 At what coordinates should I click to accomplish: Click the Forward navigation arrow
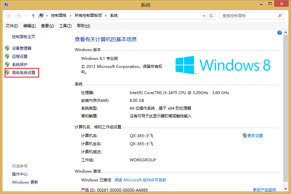coord(18,16)
